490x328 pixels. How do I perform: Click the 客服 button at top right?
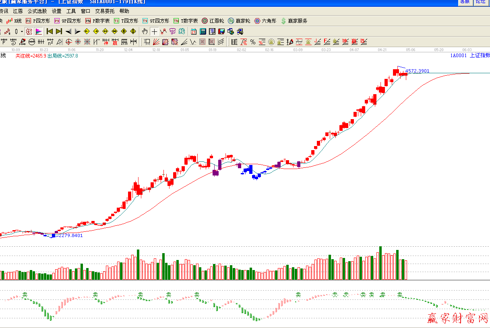point(464,2)
